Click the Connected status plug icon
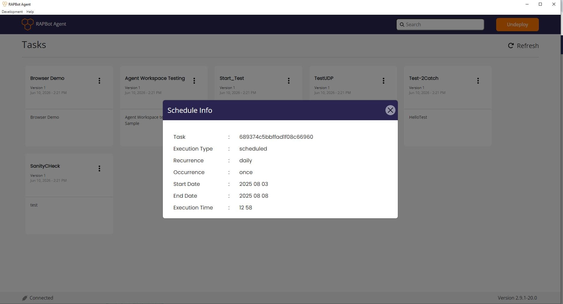This screenshot has width=563, height=304. (x=25, y=298)
